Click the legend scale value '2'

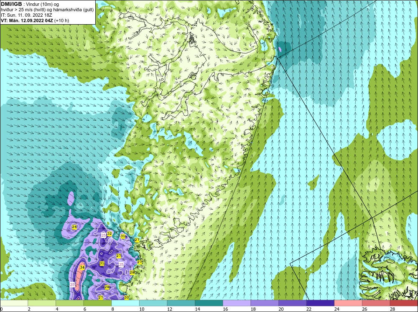coord(29,309)
